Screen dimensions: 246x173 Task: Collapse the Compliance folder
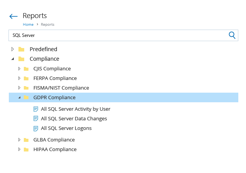tap(13, 59)
